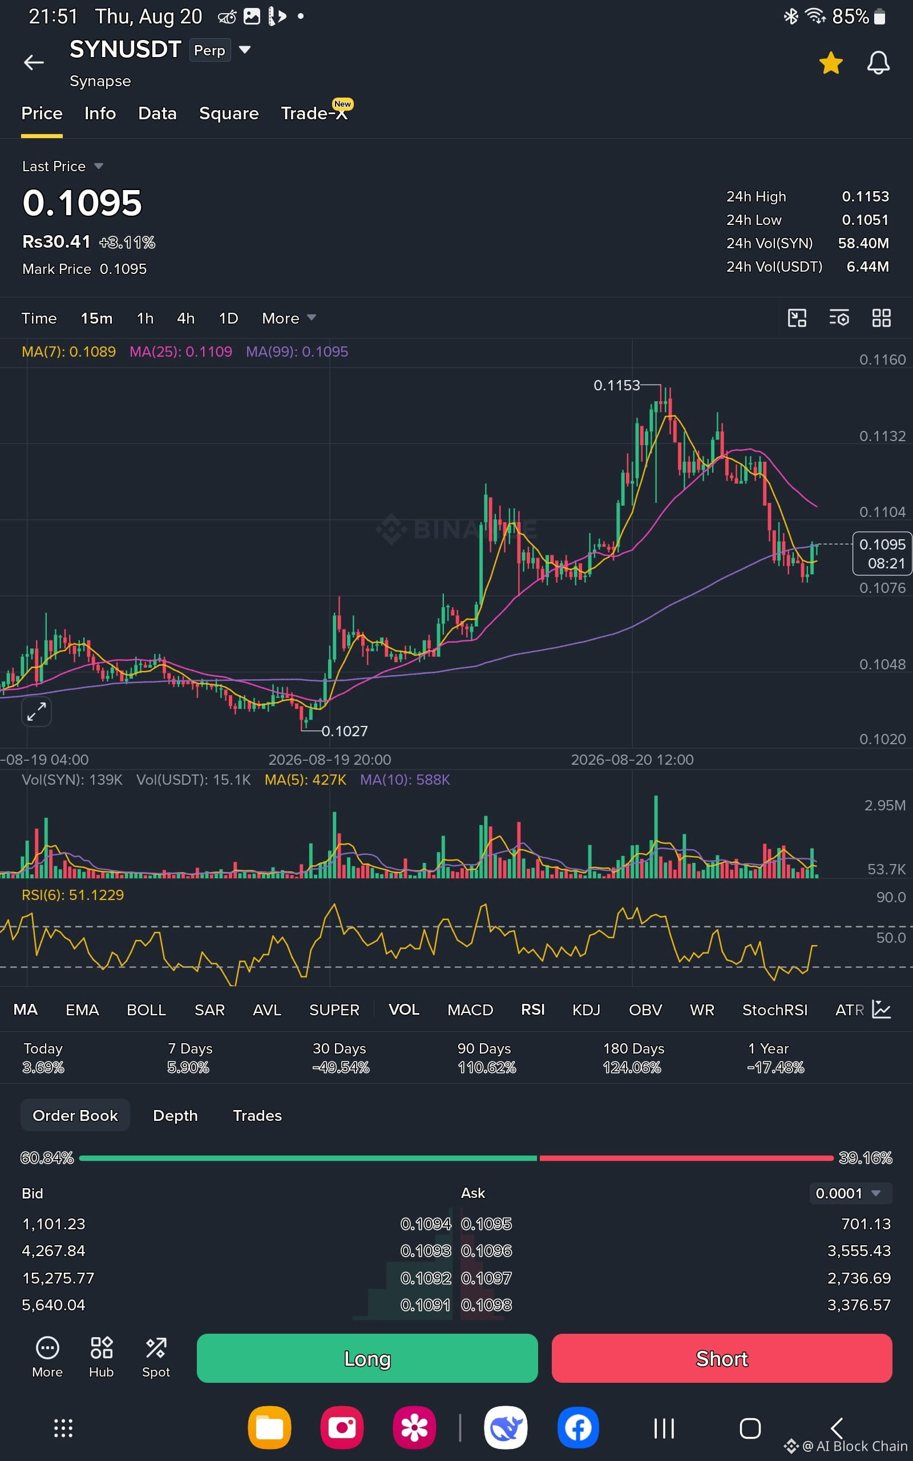Select the Order Book tab
Viewport: 913px width, 1461px height.
click(x=75, y=1115)
